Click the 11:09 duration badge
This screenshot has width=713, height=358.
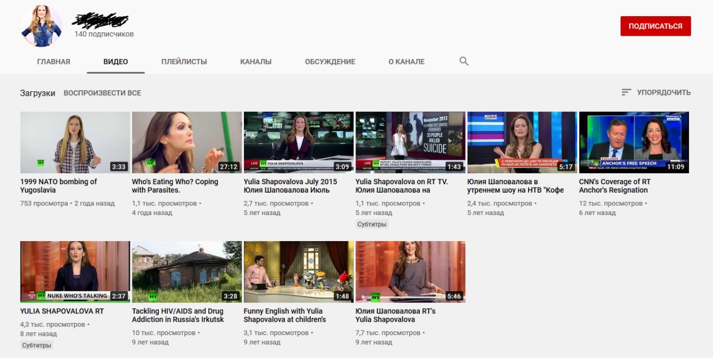coord(676,166)
